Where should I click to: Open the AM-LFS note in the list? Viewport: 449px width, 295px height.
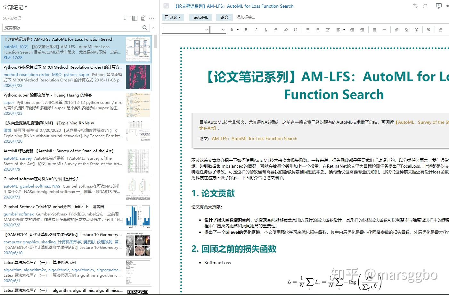point(76,49)
